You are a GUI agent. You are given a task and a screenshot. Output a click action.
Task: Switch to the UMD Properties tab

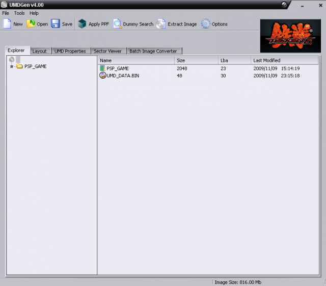click(x=70, y=51)
